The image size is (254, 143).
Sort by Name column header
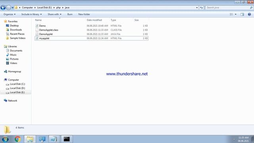38,20
